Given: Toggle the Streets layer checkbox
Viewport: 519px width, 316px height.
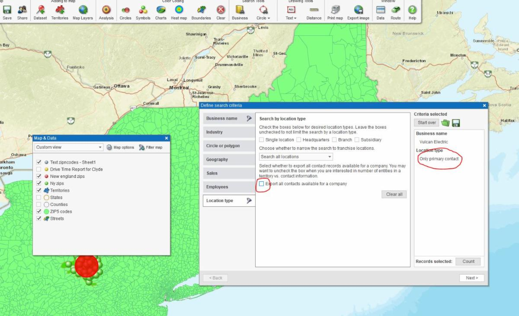Looking at the screenshot, I should coord(39,218).
